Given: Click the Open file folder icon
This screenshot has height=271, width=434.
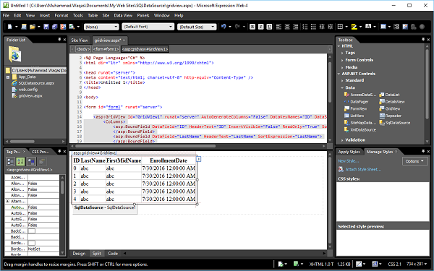Looking at the screenshot, I should coord(33,27).
